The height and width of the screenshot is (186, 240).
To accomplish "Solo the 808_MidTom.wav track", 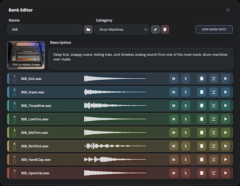I will [186, 132].
